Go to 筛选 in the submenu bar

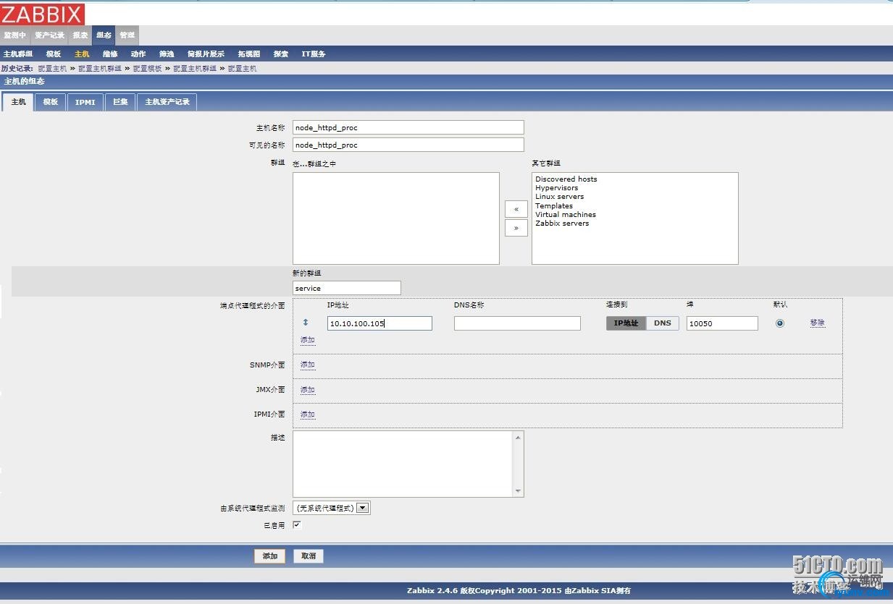click(167, 54)
